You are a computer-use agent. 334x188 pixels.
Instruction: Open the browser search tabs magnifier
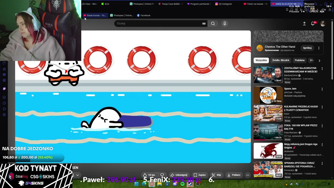click(x=316, y=4)
